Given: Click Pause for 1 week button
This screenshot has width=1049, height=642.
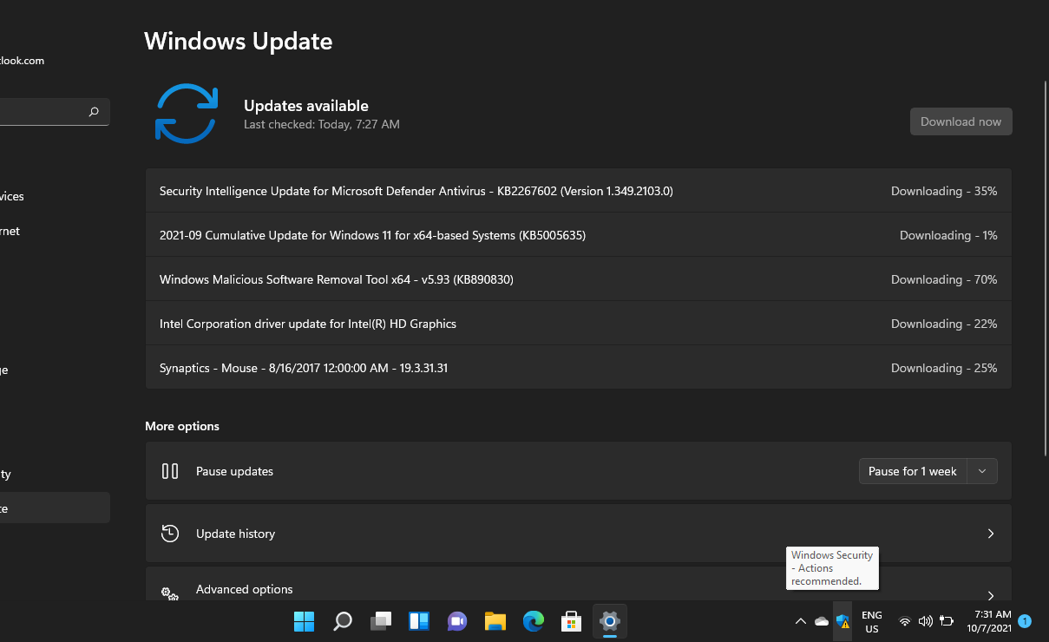Looking at the screenshot, I should pos(913,471).
